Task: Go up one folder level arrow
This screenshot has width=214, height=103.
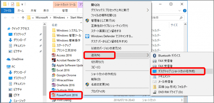Action: (x=23, y=18)
